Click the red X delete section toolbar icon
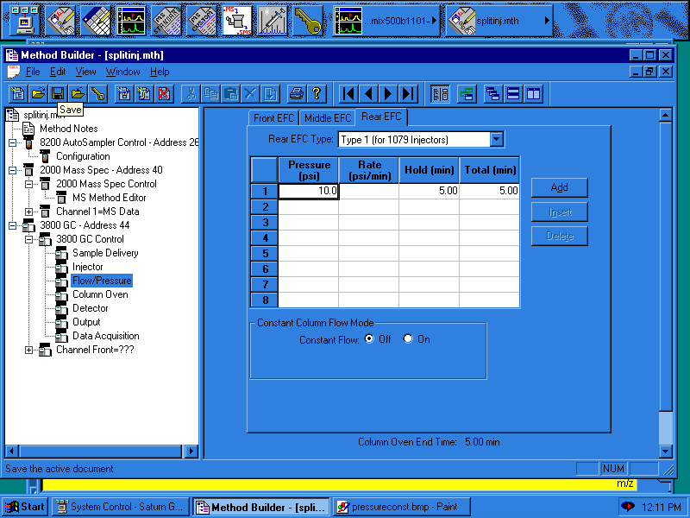 point(164,94)
